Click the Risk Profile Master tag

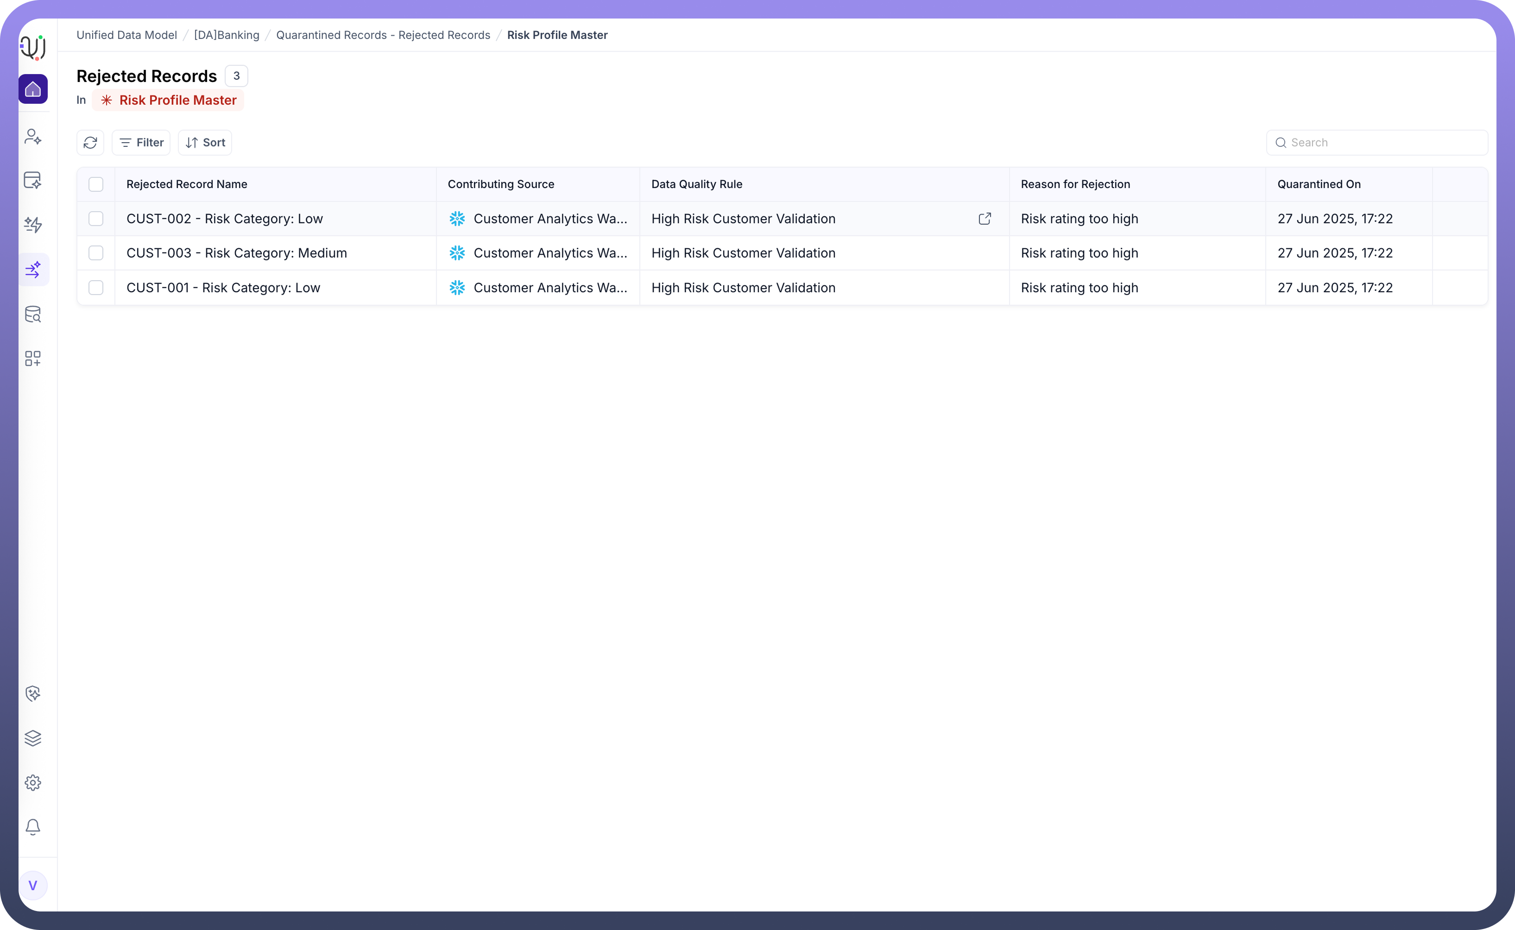point(169,100)
